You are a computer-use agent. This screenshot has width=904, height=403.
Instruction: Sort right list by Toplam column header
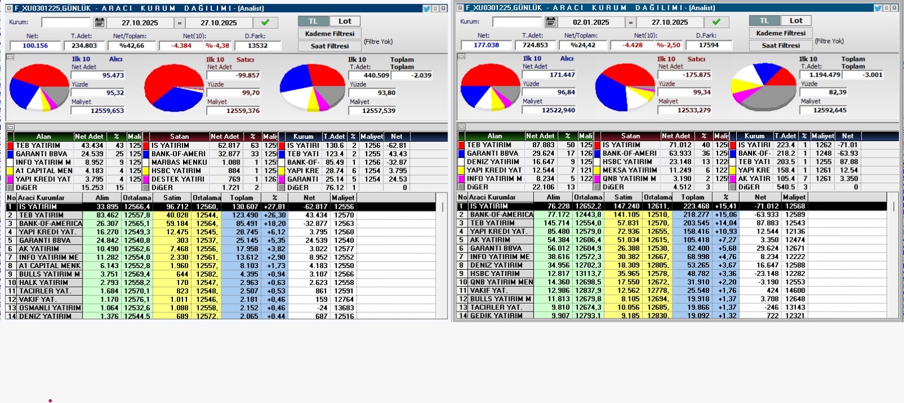tap(692, 198)
